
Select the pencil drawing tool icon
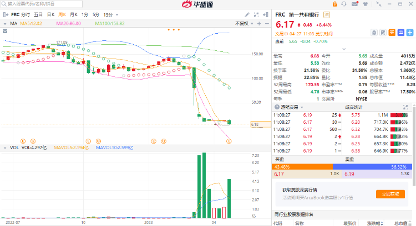pos(247,14)
